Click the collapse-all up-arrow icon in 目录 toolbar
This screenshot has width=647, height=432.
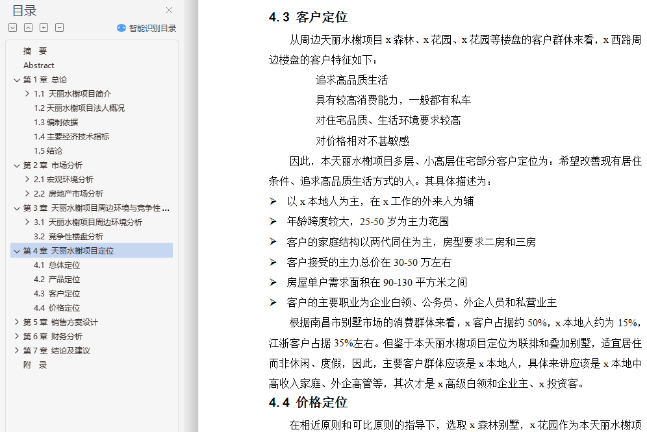point(28,28)
